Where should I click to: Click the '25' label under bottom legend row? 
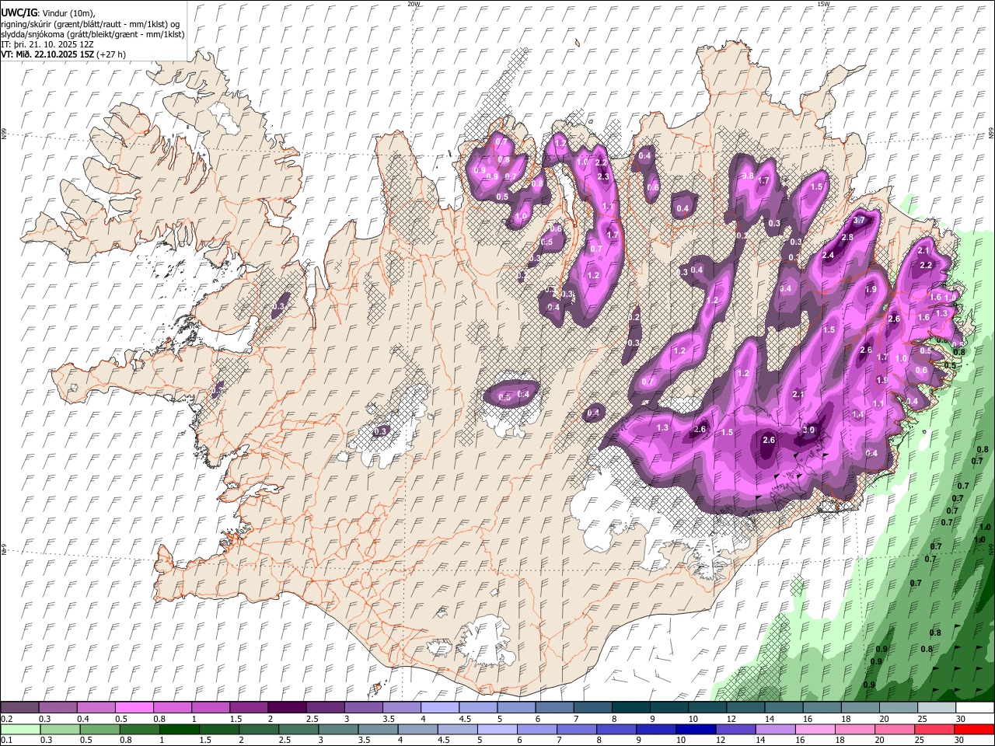click(x=920, y=740)
